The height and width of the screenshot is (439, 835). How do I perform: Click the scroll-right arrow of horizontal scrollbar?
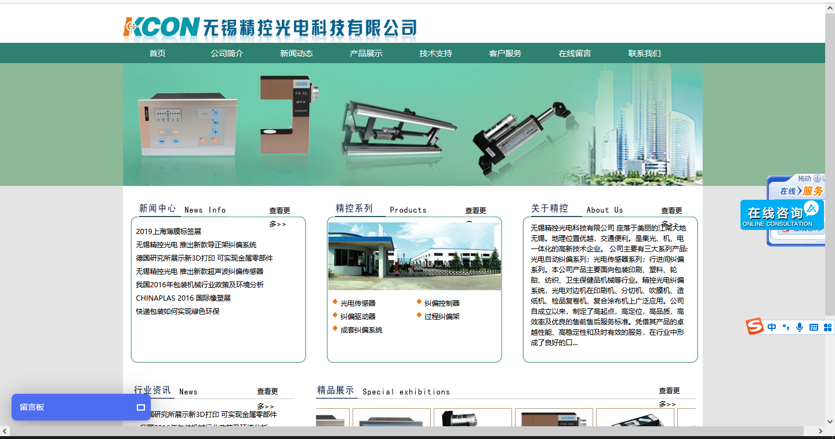[x=821, y=431]
